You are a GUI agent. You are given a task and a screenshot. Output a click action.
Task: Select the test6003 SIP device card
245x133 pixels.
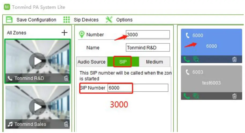[x=211, y=82]
